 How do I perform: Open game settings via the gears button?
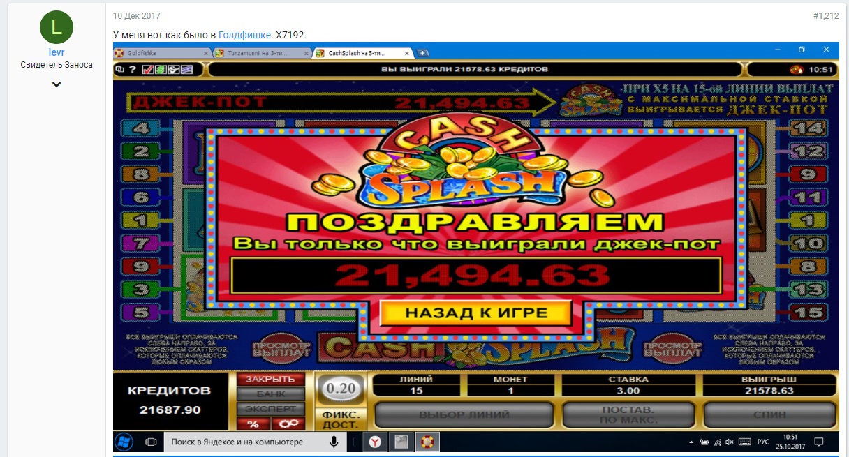(288, 424)
